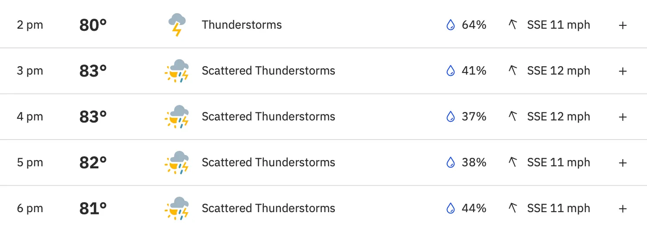Image resolution: width=647 pixels, height=230 pixels.
Task: Click the raindrop icon beside 44%
Action: point(450,208)
